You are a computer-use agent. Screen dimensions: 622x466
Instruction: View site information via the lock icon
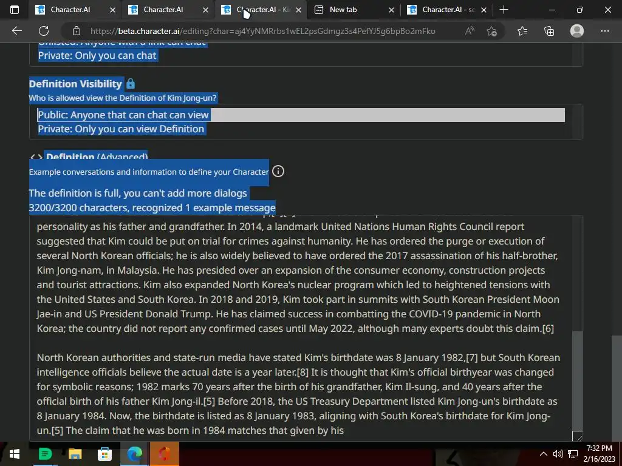pos(77,31)
